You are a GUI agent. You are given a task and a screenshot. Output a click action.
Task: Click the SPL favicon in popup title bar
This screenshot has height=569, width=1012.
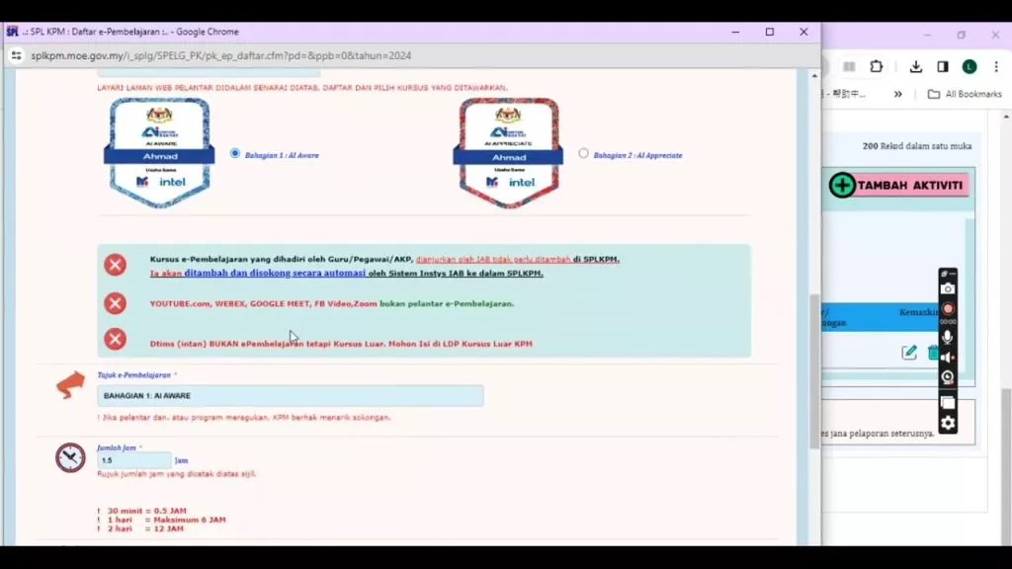coord(12,32)
